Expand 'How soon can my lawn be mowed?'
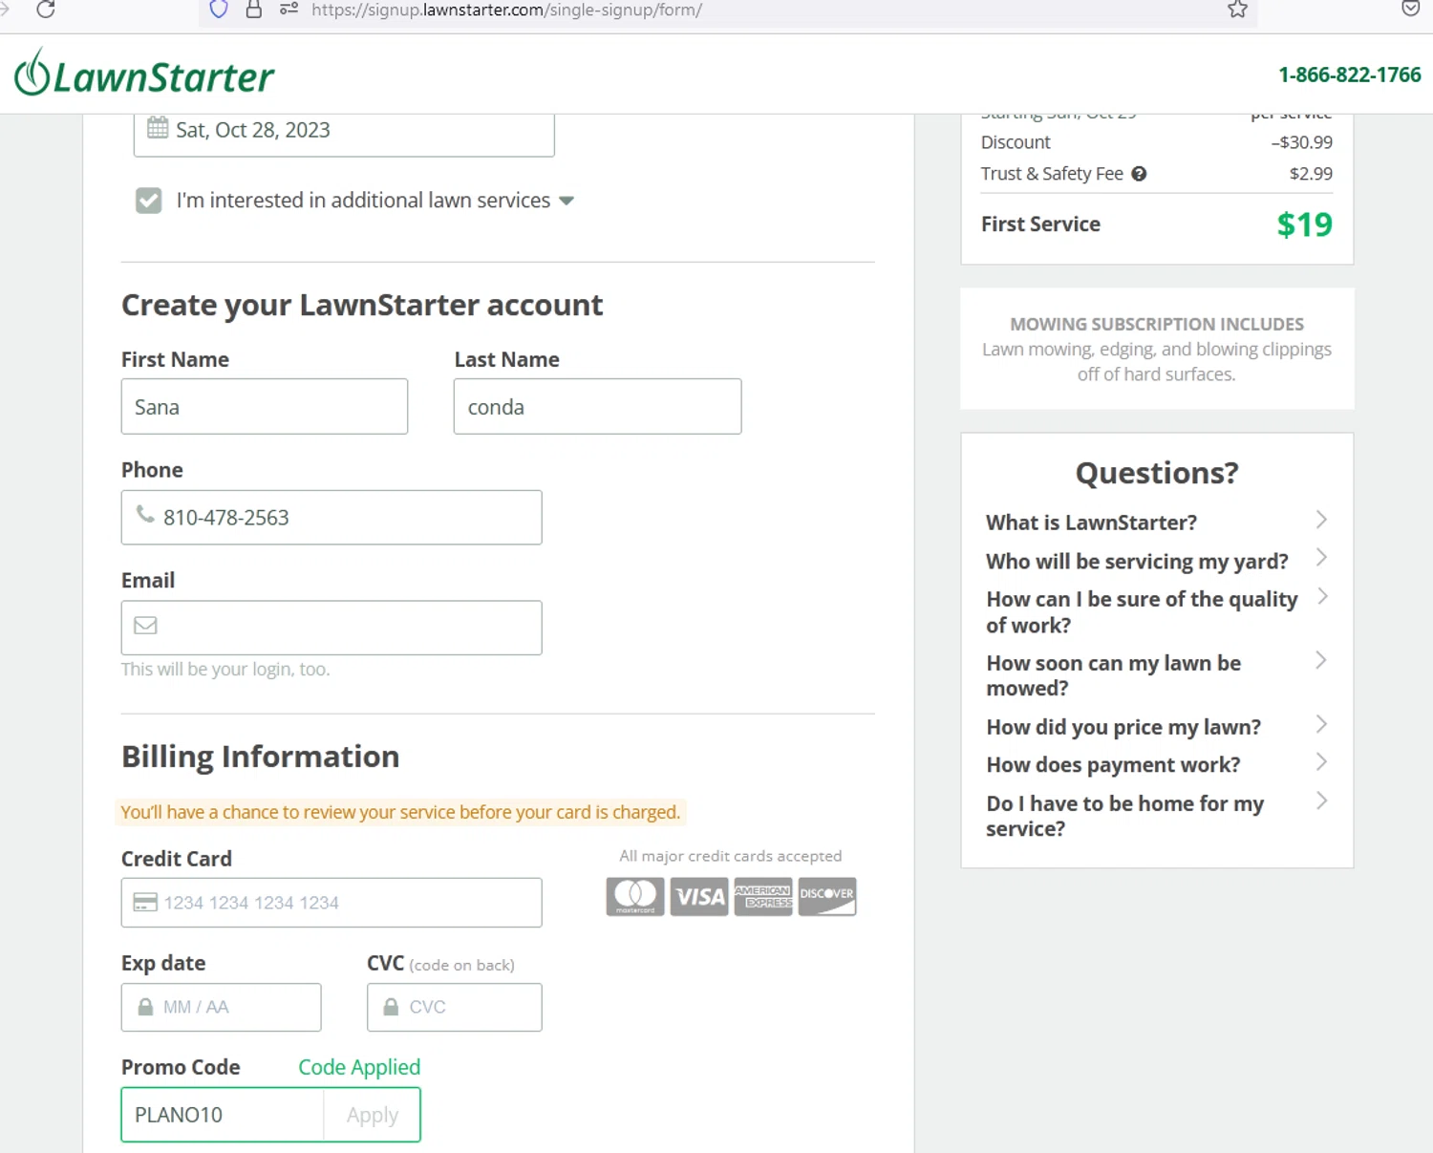This screenshot has height=1153, width=1433. coord(1158,675)
